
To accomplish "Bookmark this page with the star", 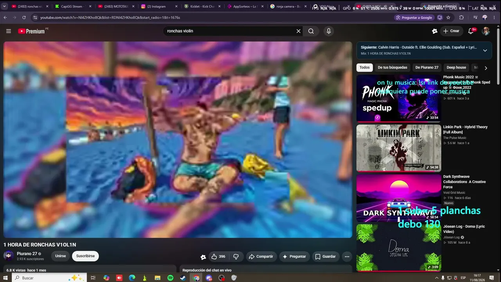I will pos(448,18).
